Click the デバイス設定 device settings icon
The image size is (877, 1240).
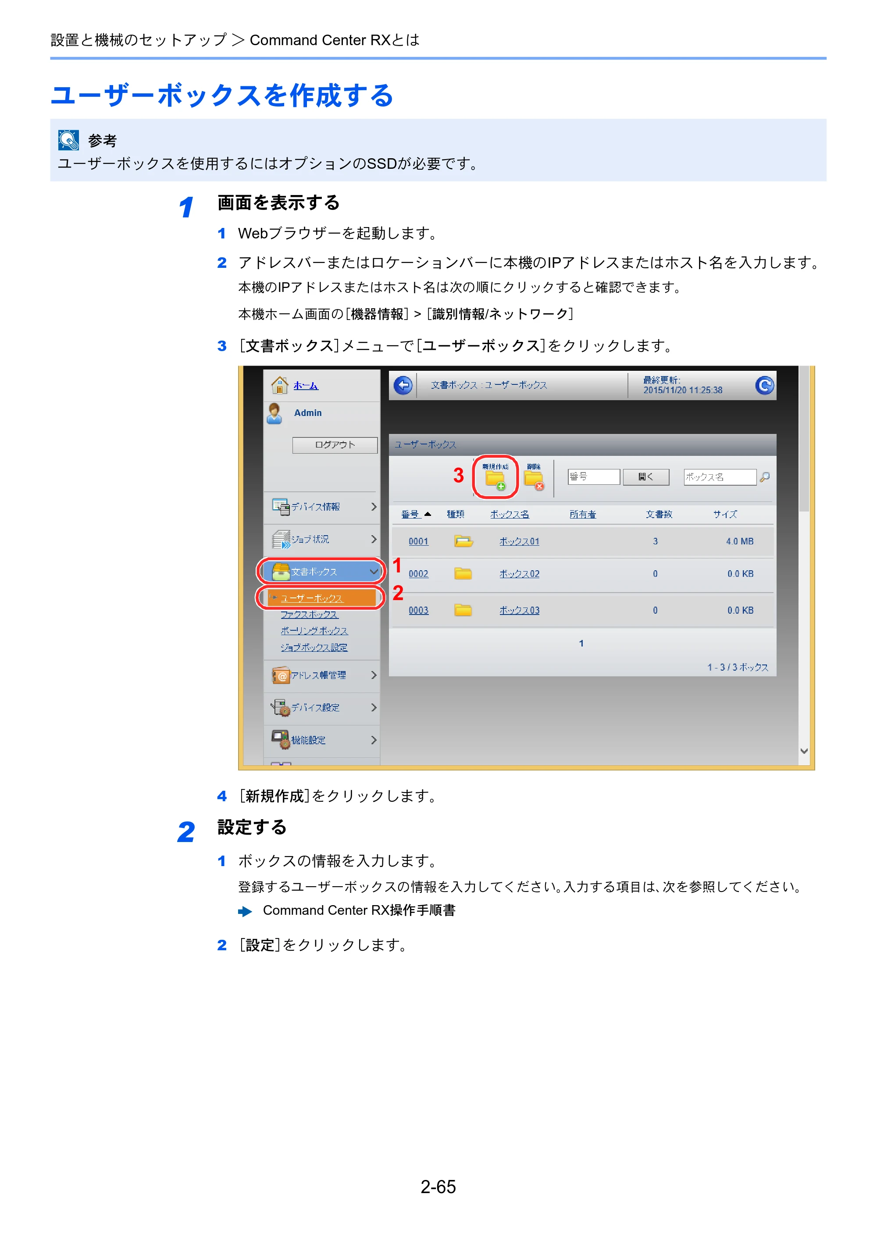coord(281,707)
